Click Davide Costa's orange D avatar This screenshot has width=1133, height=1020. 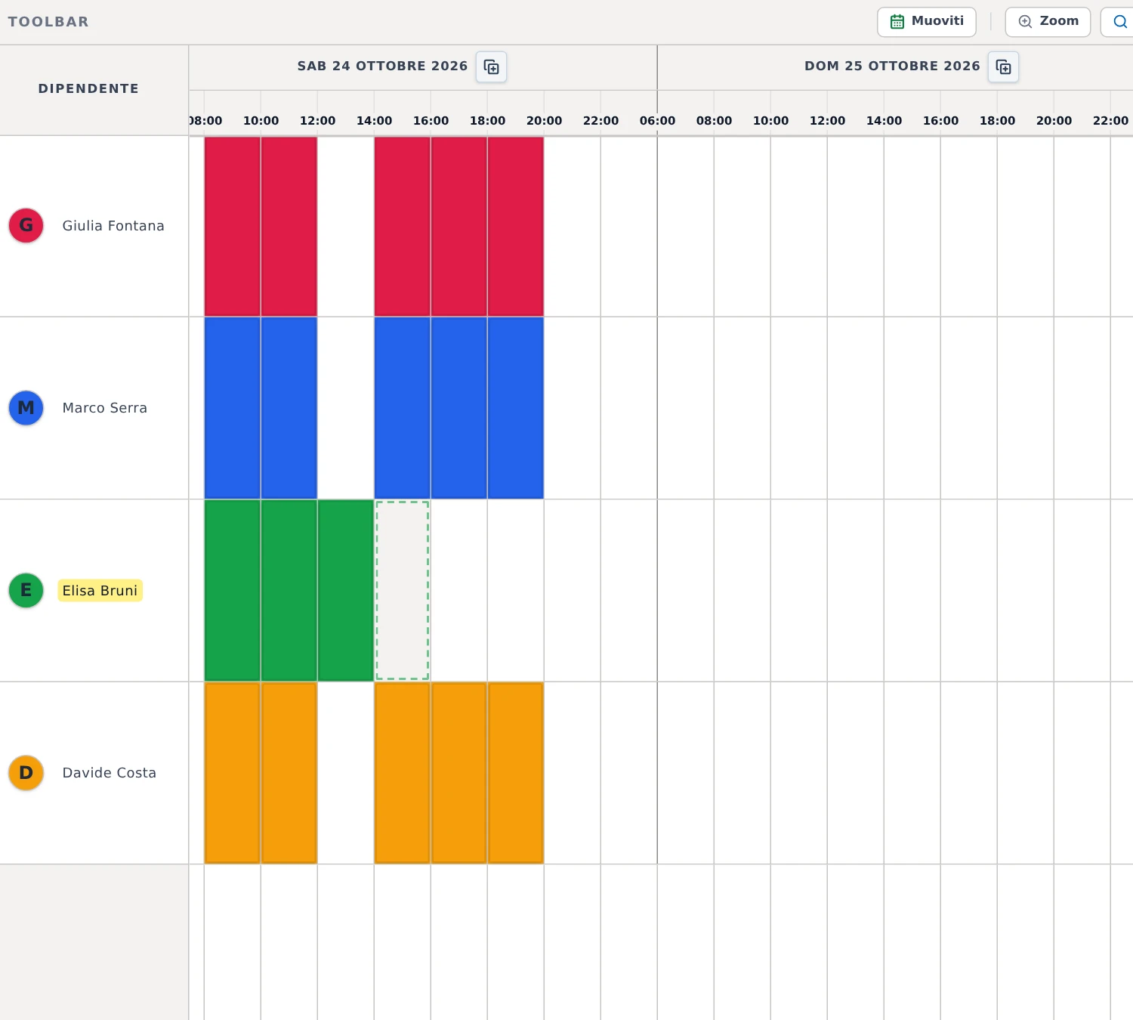(26, 773)
